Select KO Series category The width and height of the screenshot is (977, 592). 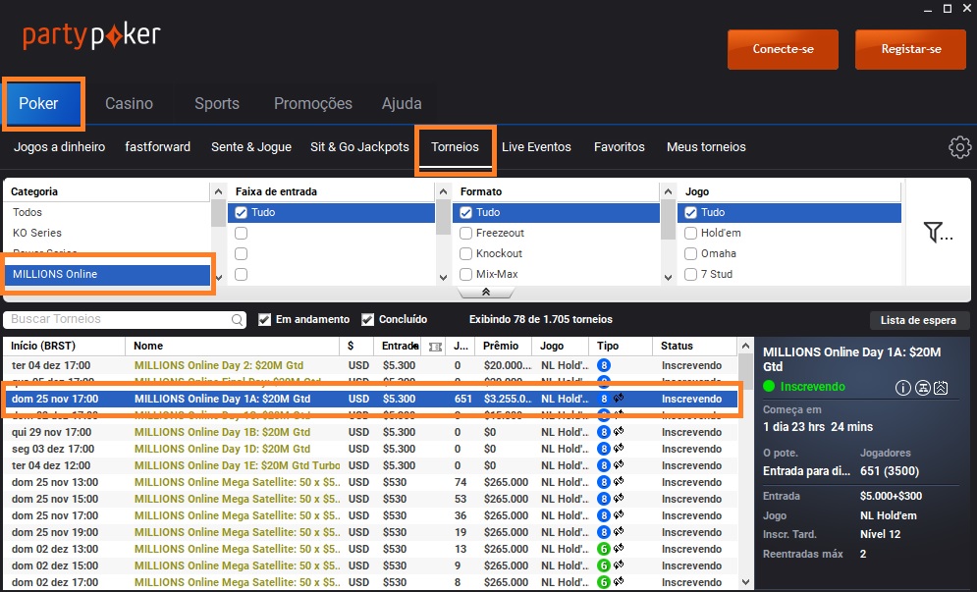[37, 233]
